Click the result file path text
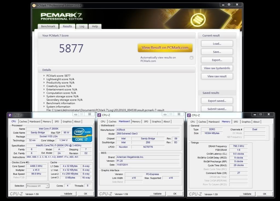Screen dimensions: 280x201 (105, 110)
